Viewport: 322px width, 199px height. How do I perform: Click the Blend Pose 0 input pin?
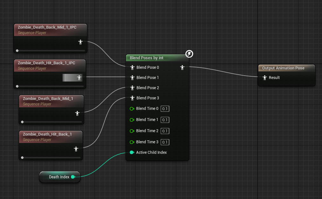coord(133,68)
